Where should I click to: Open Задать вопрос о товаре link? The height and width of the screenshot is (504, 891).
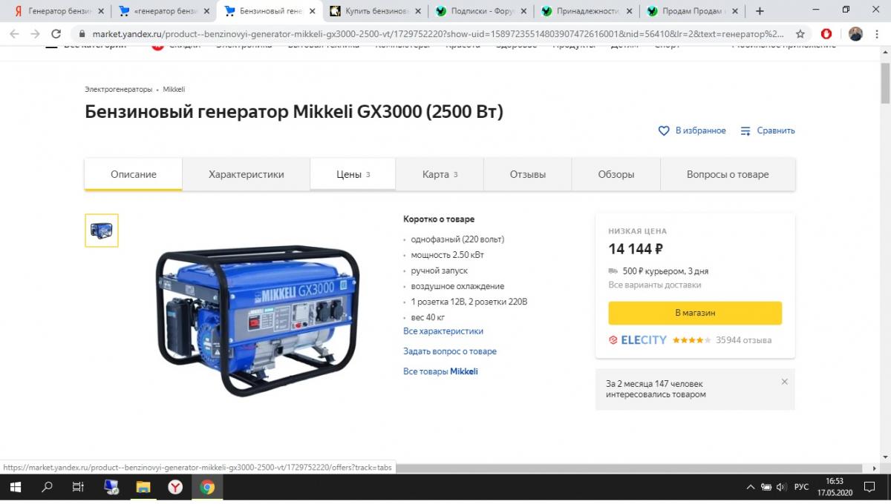coord(450,351)
